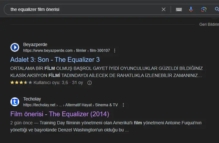Screen dimensions: 219x143
Task: Click the magnifier search button
Action: tap(217, 9)
